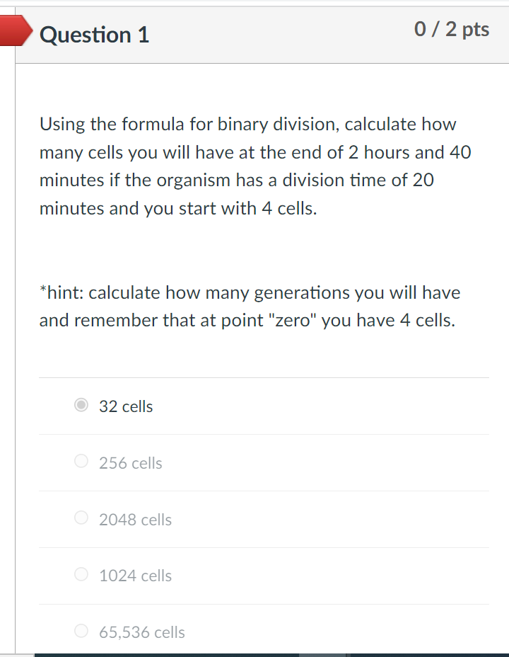Click the currently filled radio button
This screenshot has width=509, height=657.
click(x=81, y=406)
